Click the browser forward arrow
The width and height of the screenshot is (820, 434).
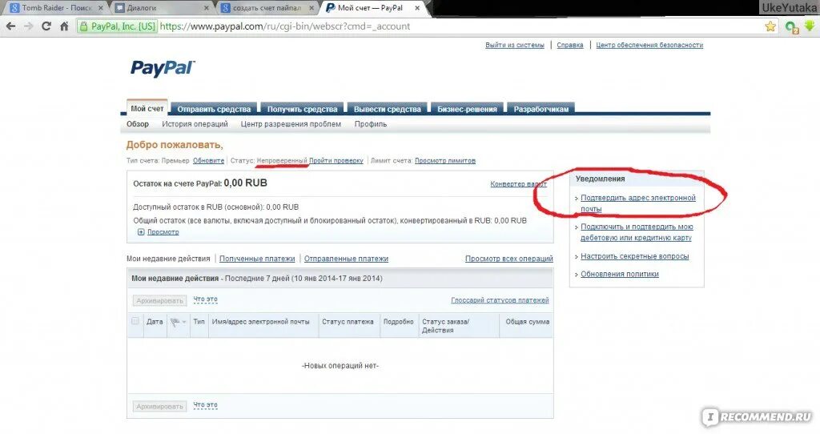(x=28, y=26)
